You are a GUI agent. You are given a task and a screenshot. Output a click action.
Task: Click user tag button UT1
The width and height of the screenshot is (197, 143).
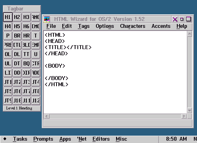point(8,82)
